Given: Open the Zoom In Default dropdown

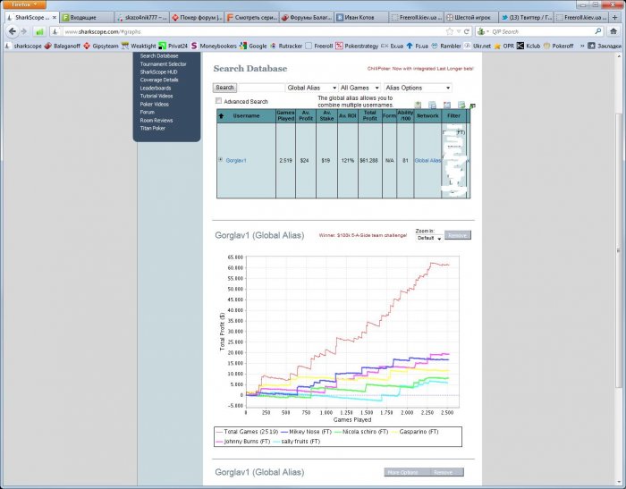Looking at the screenshot, I should [x=428, y=238].
